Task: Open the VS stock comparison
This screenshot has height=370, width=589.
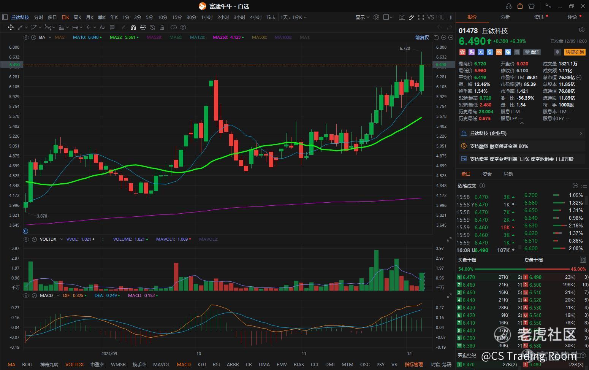Action: [x=431, y=17]
